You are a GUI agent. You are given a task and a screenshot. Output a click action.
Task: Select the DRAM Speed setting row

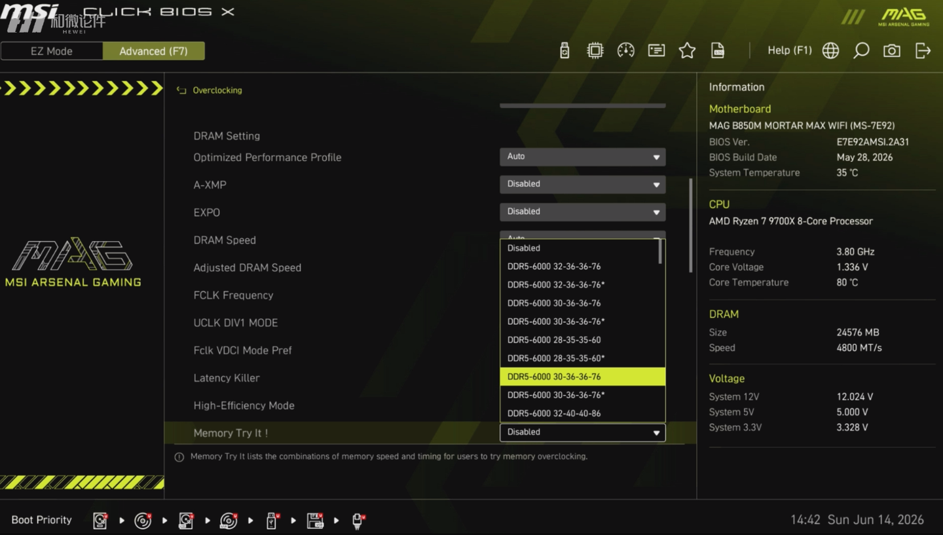click(x=225, y=240)
